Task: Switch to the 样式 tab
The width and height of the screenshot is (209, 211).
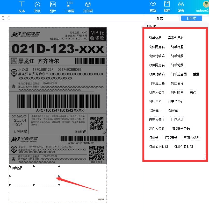Action: 160,18
